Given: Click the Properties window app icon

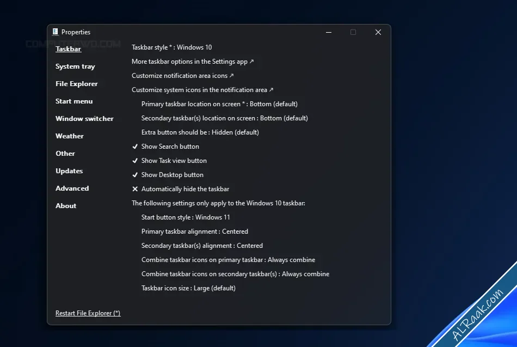Looking at the screenshot, I should coord(55,32).
